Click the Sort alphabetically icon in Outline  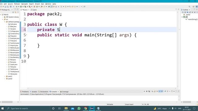coord(185,12)
